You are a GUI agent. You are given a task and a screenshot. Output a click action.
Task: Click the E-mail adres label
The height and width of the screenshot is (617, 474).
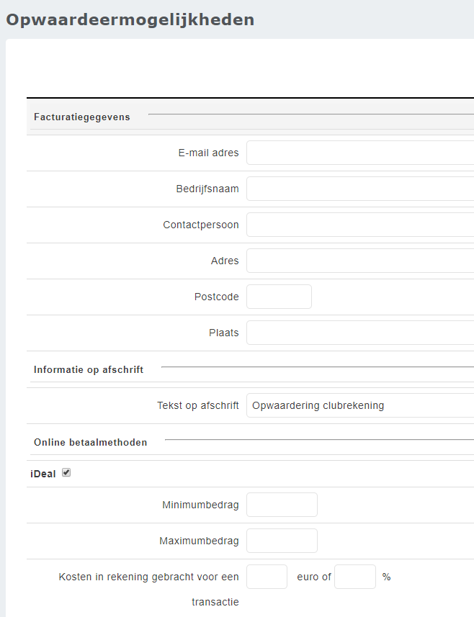[x=208, y=153]
